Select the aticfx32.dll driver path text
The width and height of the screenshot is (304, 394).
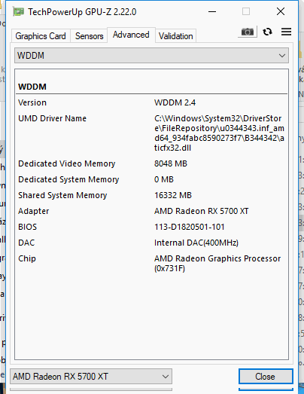point(219,133)
